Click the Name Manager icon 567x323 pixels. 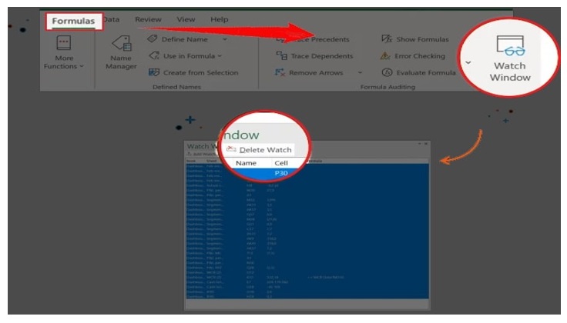120,52
